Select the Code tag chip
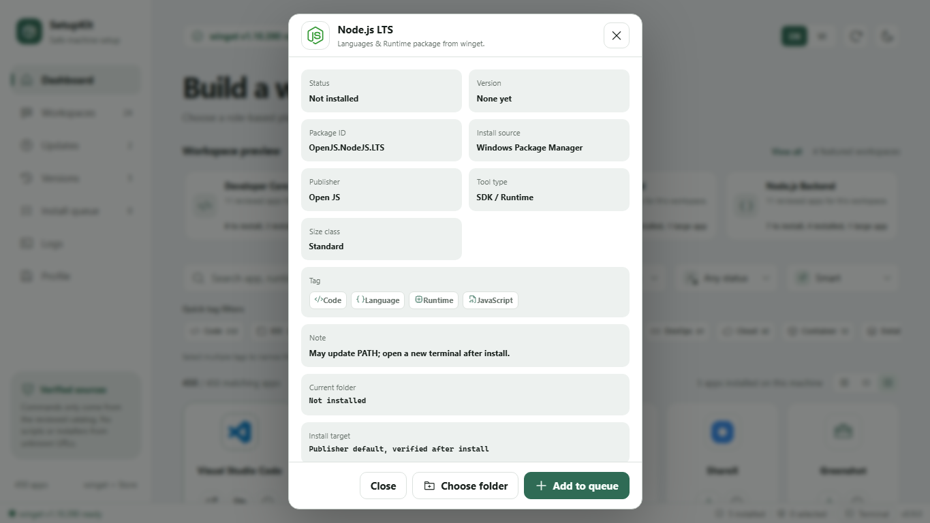930x523 pixels. click(328, 300)
